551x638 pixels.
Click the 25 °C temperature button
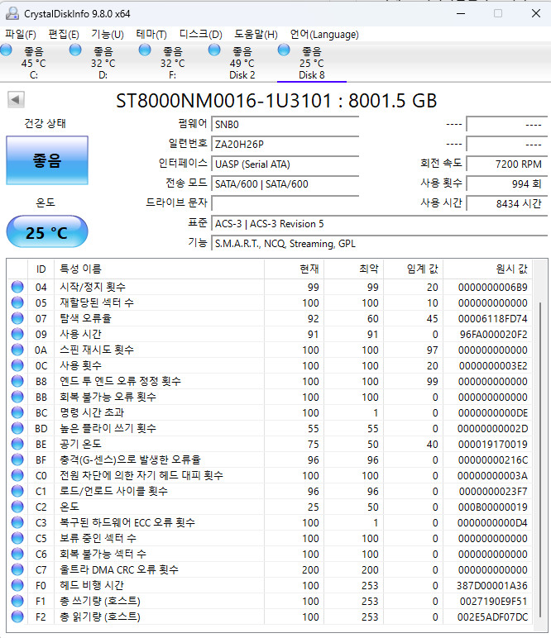click(x=47, y=232)
